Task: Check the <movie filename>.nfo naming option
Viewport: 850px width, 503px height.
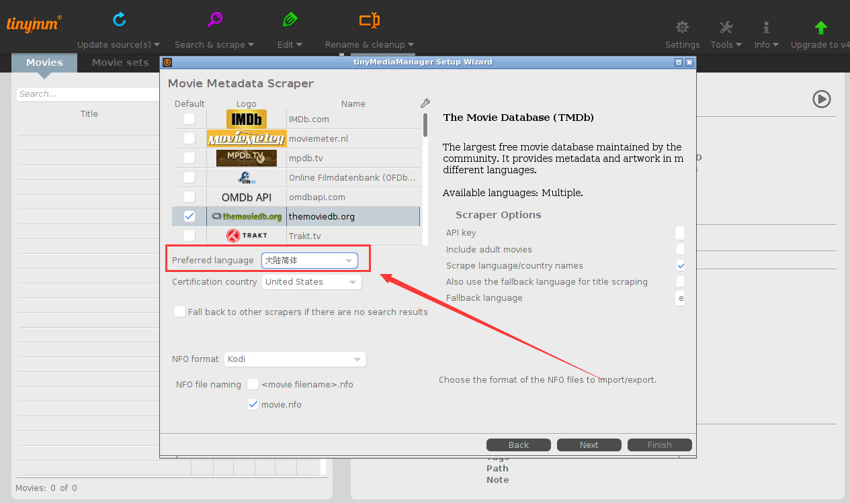Action: click(253, 384)
